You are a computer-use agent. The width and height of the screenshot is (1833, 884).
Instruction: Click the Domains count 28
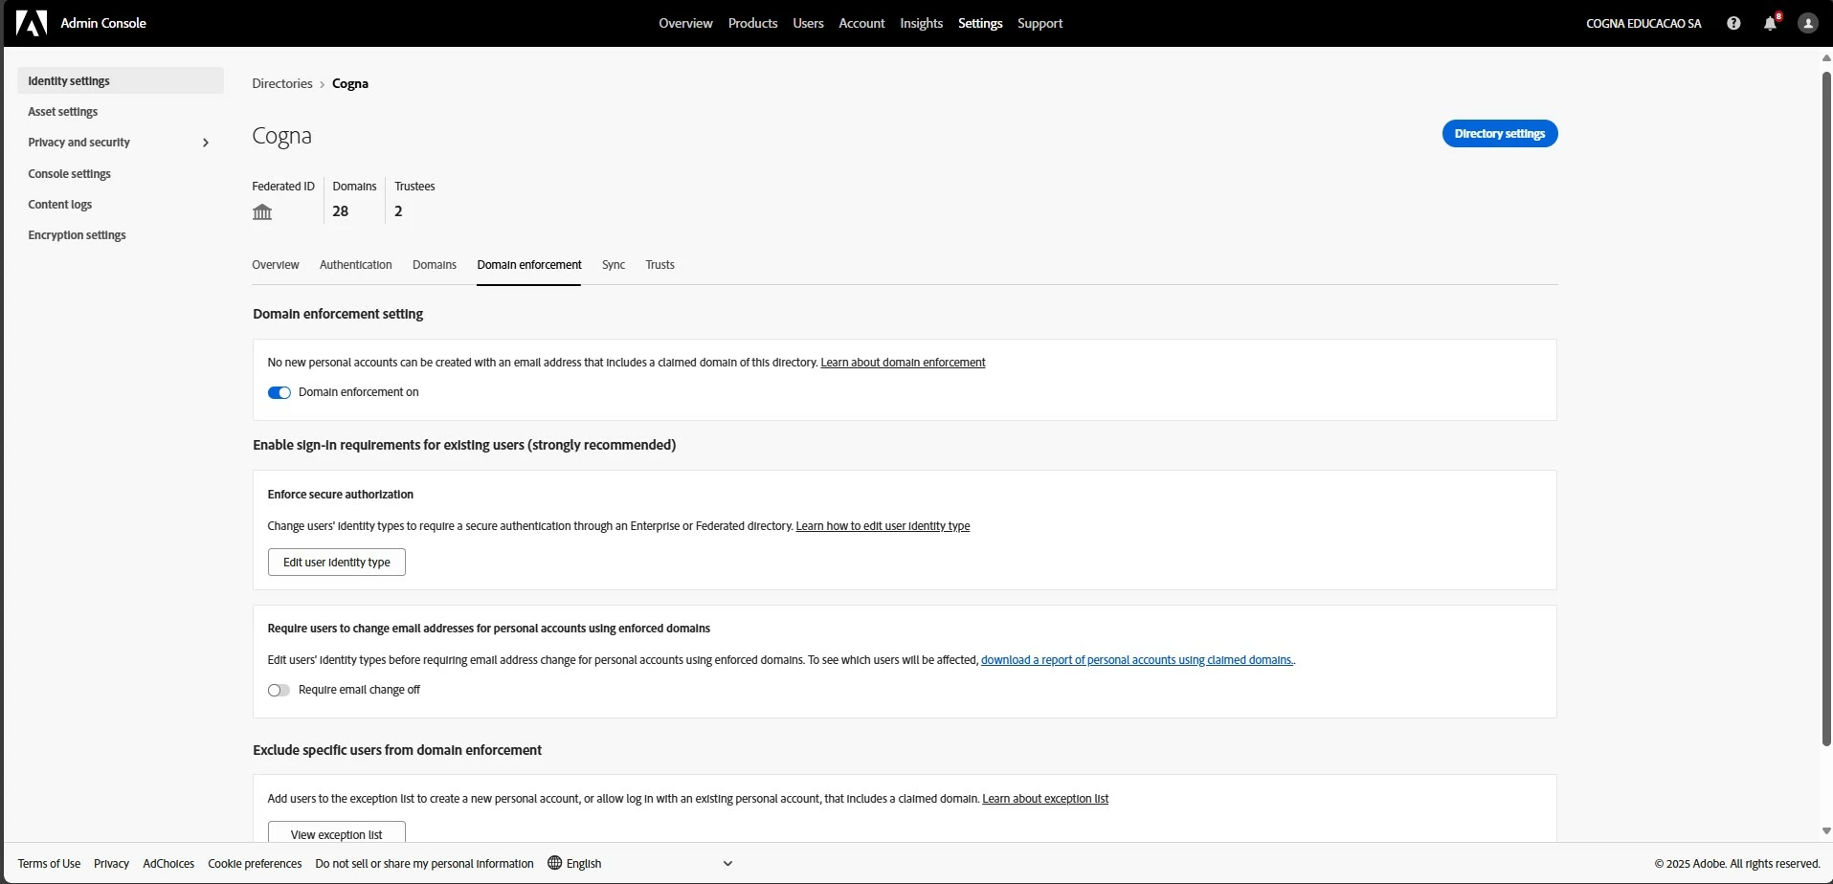tap(341, 211)
